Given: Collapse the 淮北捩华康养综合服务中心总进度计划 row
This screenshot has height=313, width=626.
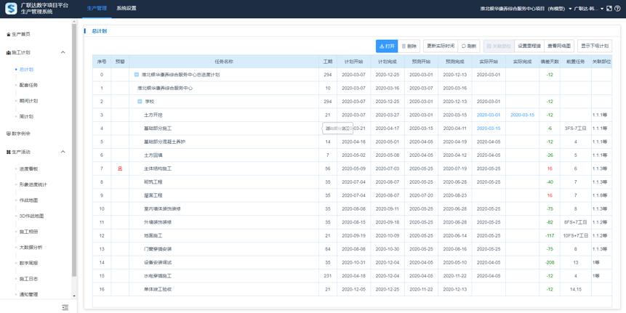Looking at the screenshot, I should (x=137, y=75).
